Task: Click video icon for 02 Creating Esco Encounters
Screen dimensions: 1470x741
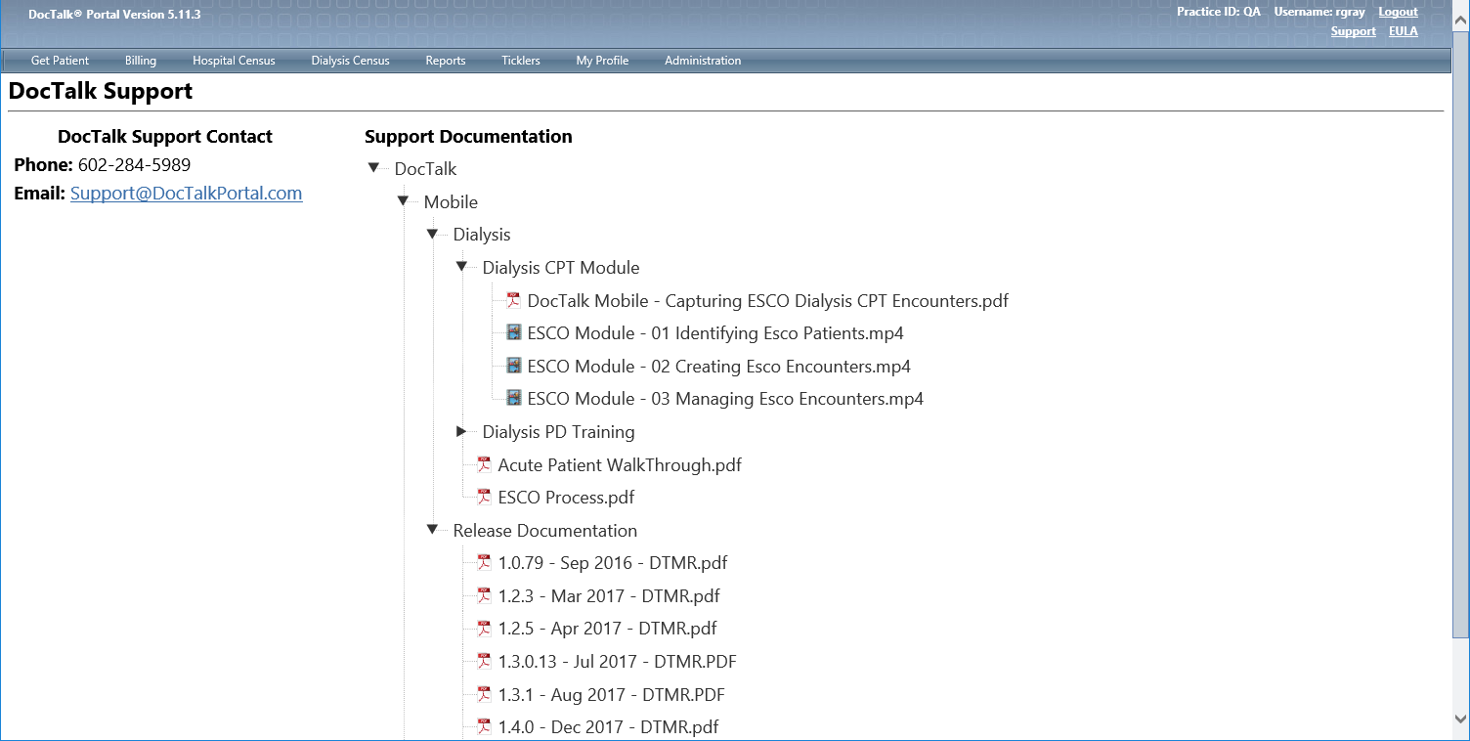Action: 513,367
